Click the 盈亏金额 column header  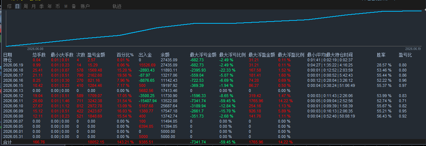[96, 55]
